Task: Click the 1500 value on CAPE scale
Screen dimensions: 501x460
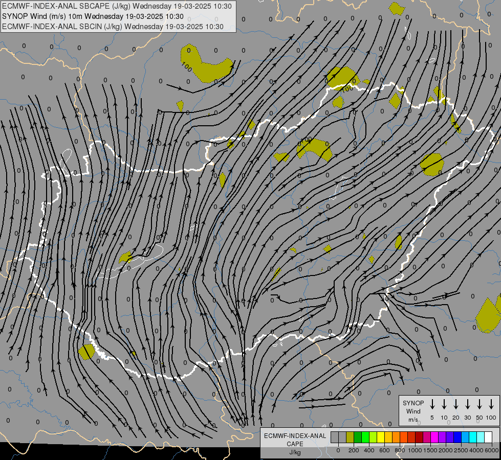Action: click(x=430, y=450)
